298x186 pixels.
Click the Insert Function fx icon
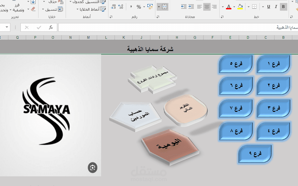51,27
